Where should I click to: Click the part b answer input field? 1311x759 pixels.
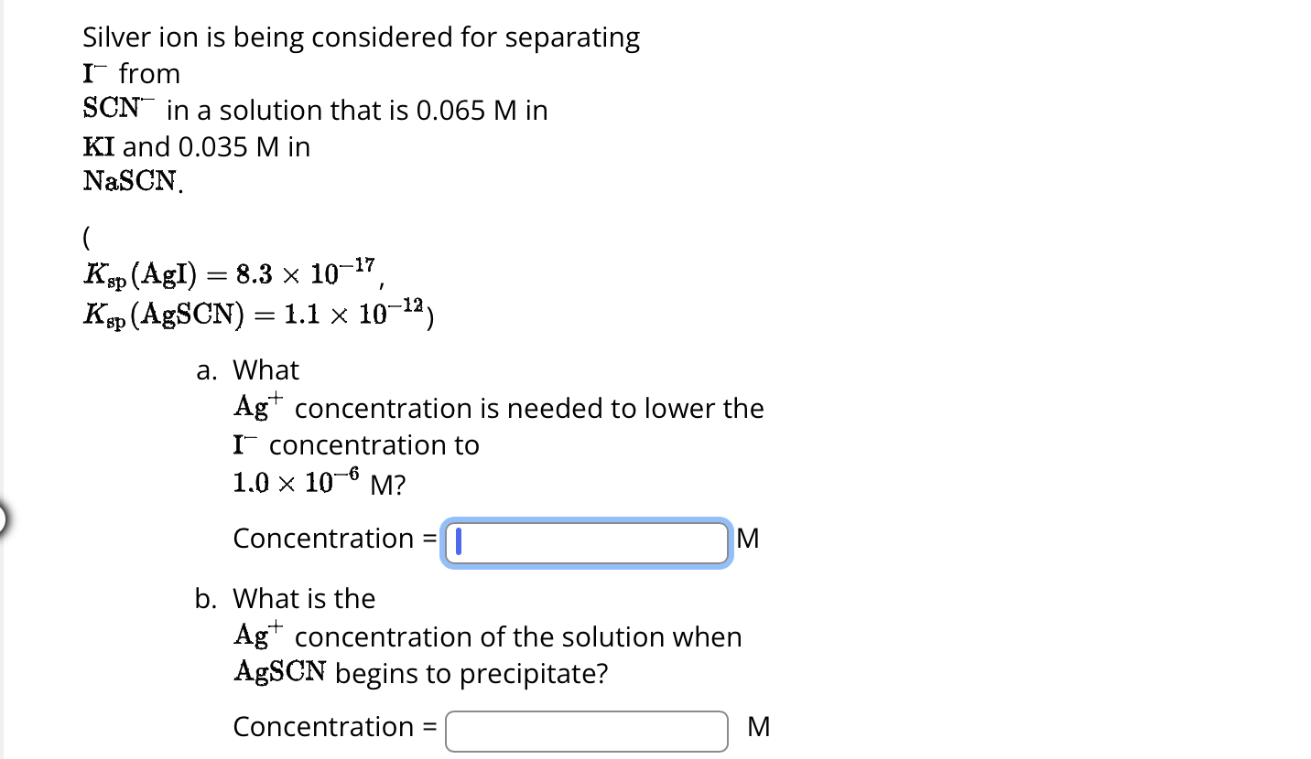coord(585,731)
